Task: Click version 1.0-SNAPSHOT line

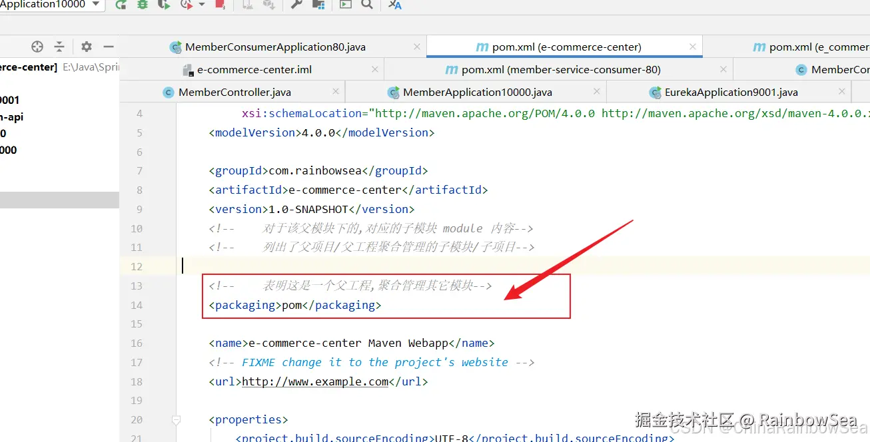Action: click(312, 209)
